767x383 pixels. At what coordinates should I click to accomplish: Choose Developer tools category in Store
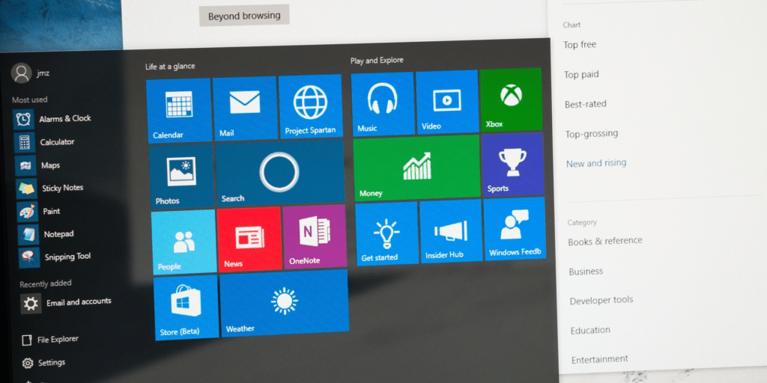[x=601, y=301]
